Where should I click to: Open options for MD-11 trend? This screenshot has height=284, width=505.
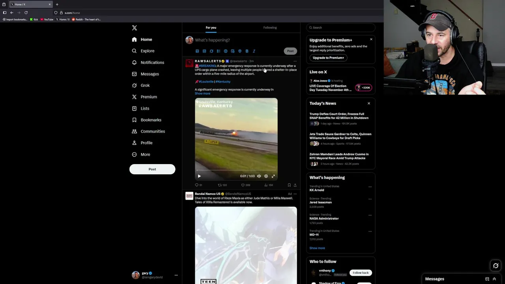pyautogui.click(x=370, y=232)
